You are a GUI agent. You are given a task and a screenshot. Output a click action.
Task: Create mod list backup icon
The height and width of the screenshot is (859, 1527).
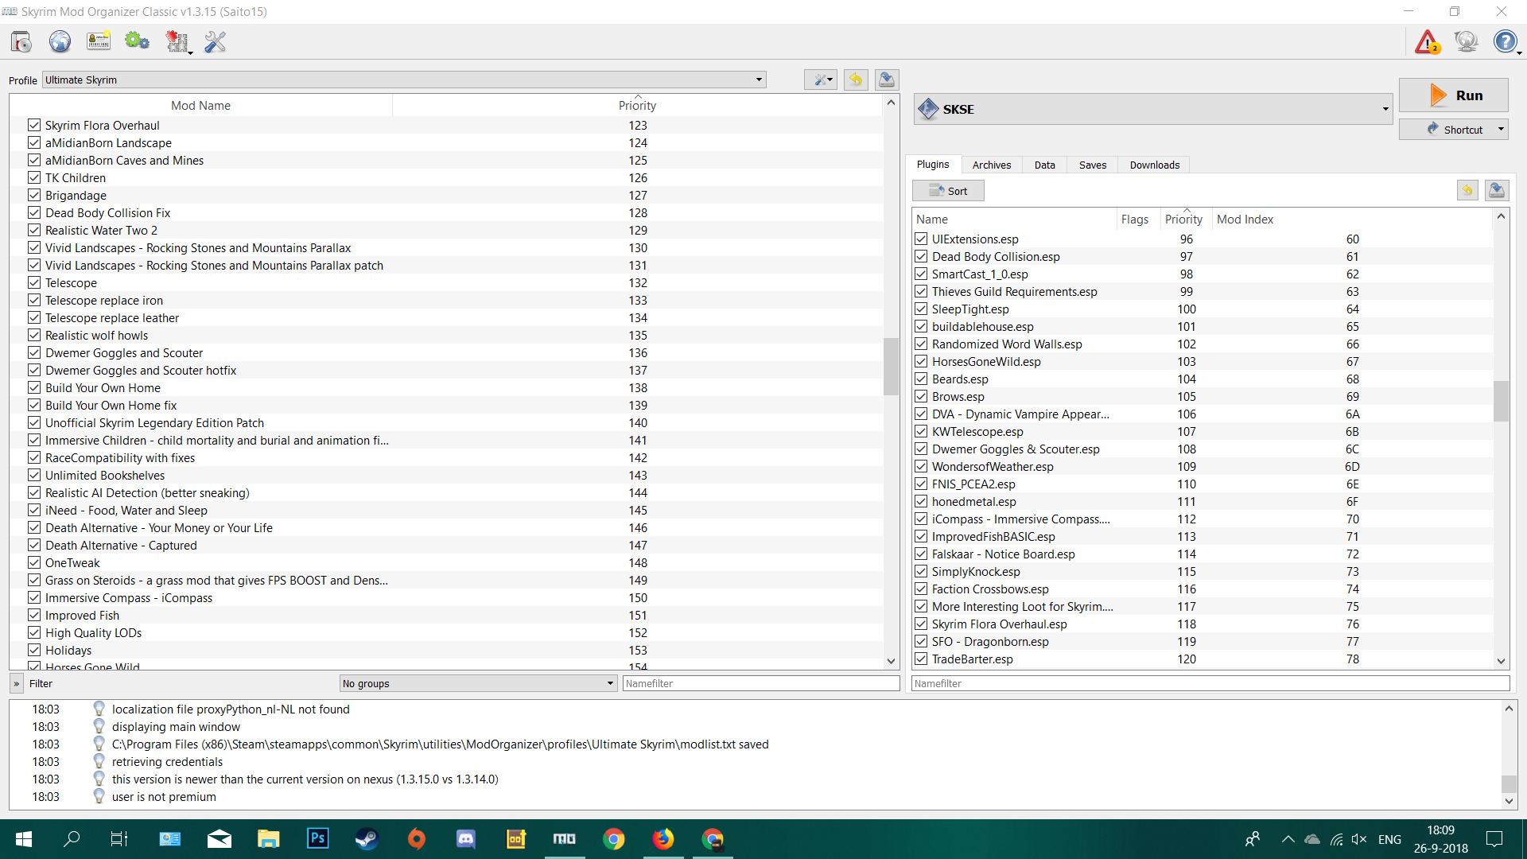pos(887,80)
